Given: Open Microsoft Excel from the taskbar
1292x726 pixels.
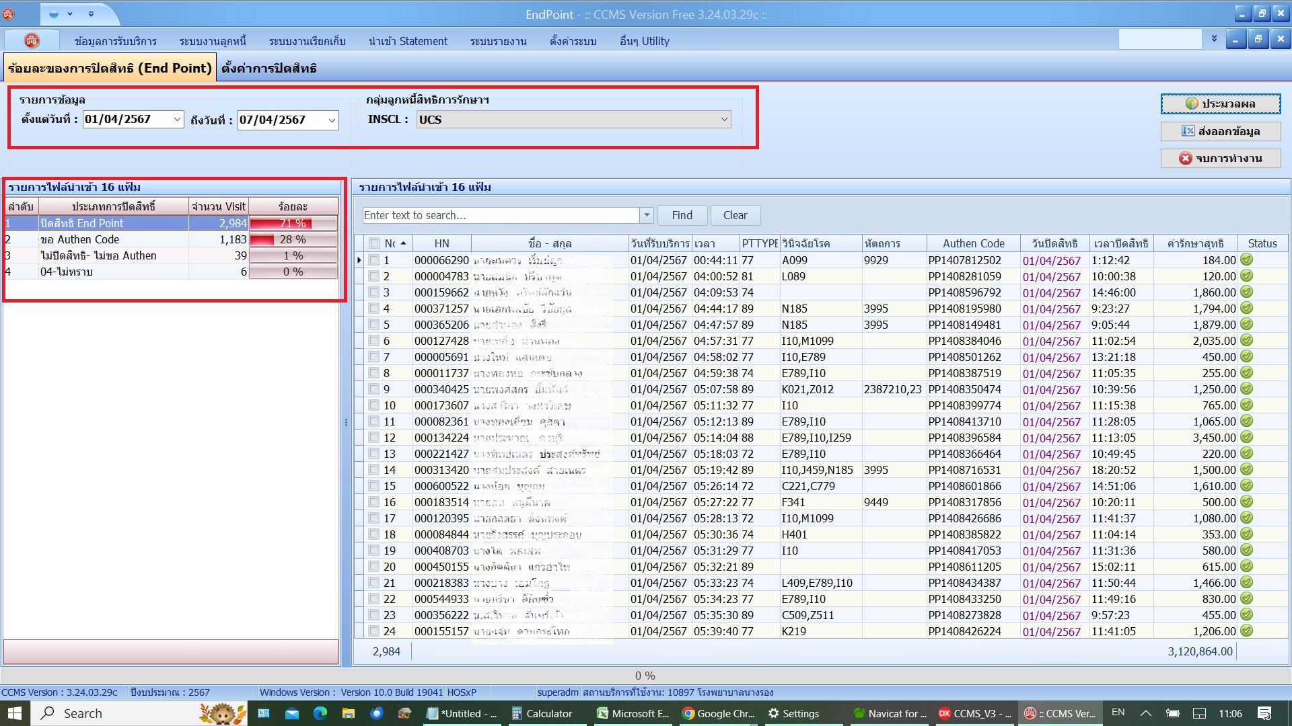Looking at the screenshot, I should point(633,713).
